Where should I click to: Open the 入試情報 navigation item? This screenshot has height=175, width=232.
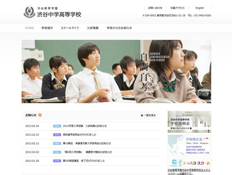(x=93, y=28)
